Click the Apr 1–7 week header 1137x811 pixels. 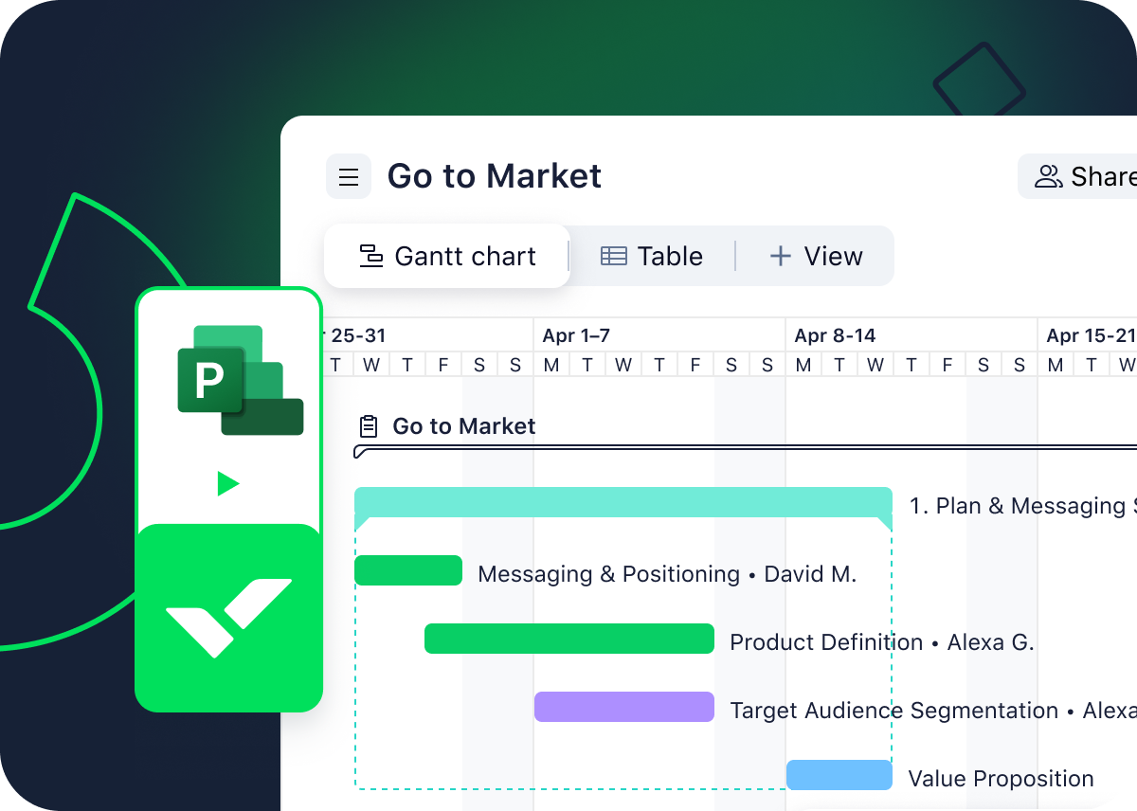tap(576, 335)
